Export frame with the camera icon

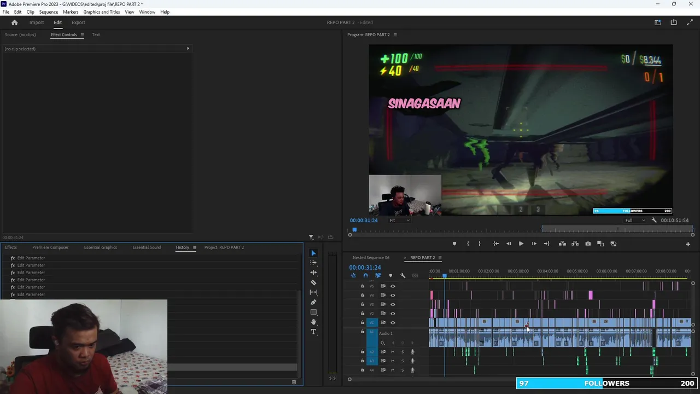tap(588, 244)
